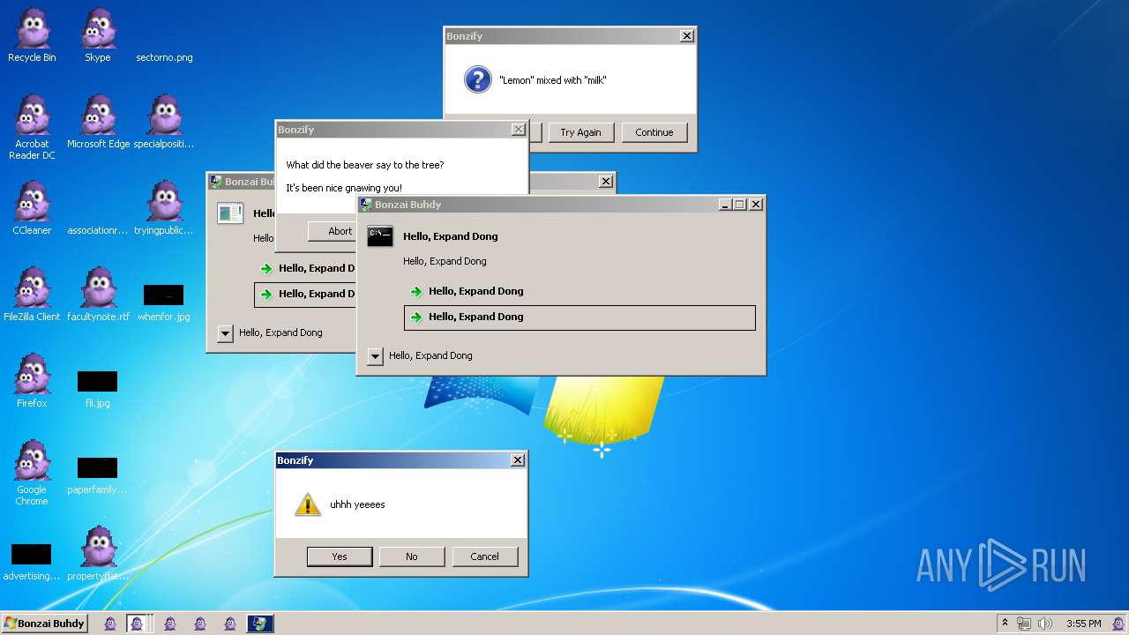Select the advertising... desktop file
The image size is (1129, 635).
(32, 561)
